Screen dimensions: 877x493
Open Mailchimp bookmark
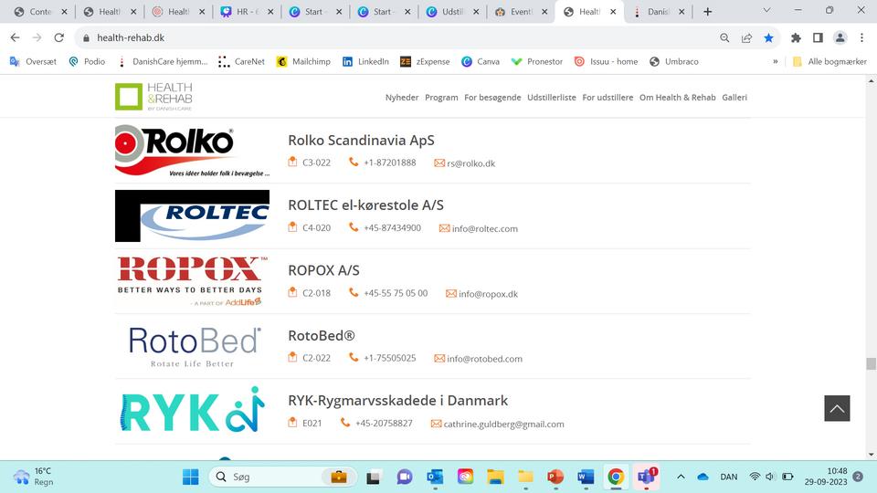click(x=303, y=61)
